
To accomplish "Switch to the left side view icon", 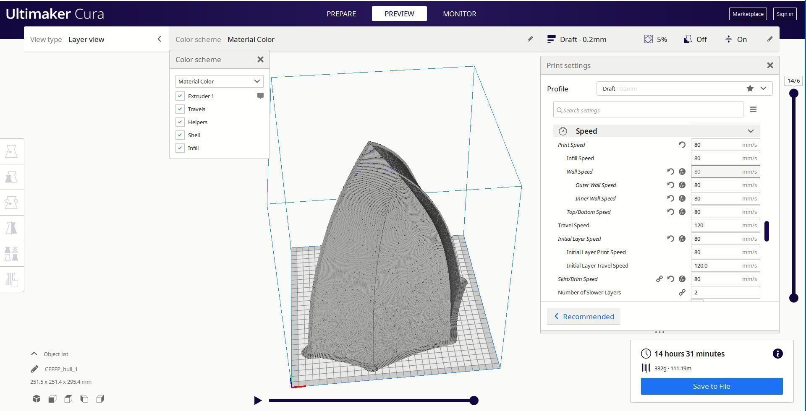I will [84, 399].
